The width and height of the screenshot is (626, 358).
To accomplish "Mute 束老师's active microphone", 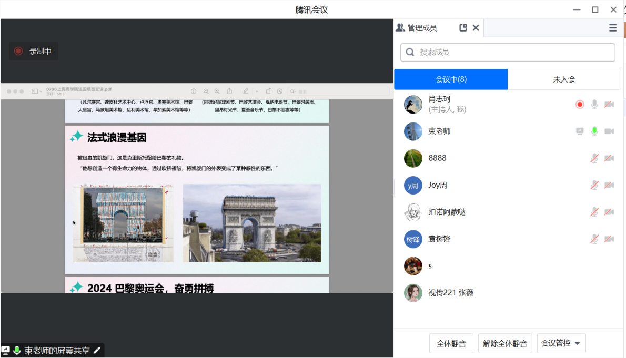I will pos(594,131).
